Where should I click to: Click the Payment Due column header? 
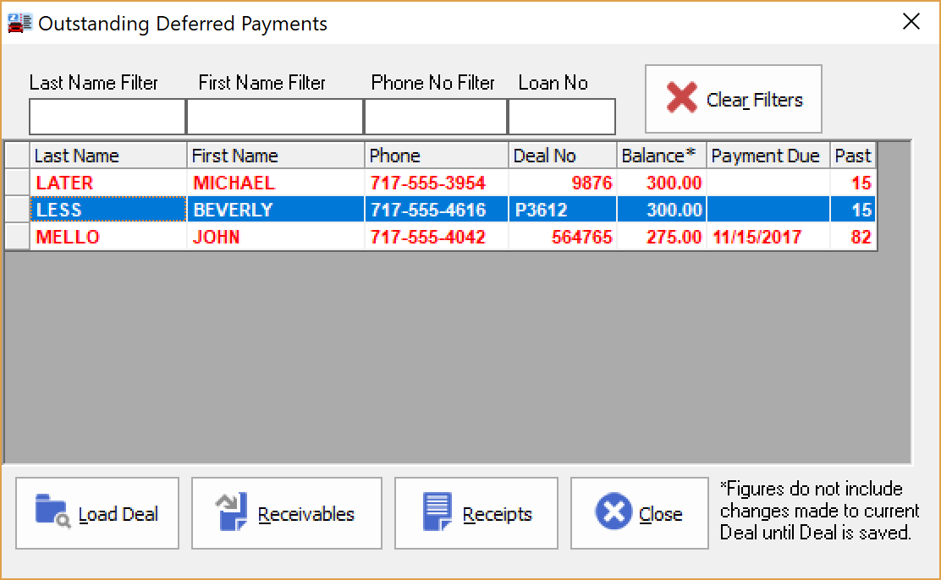click(766, 156)
